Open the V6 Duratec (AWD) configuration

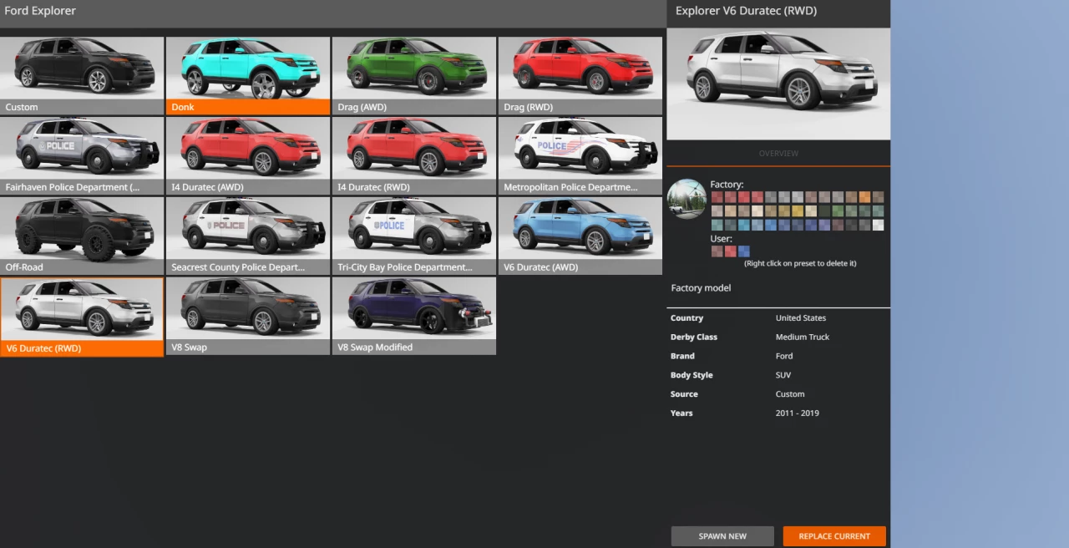[x=580, y=231]
